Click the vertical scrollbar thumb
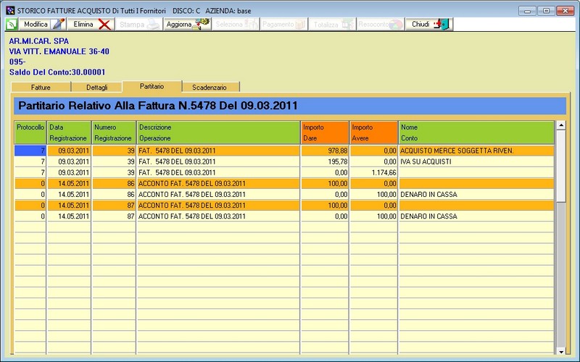 560,167
